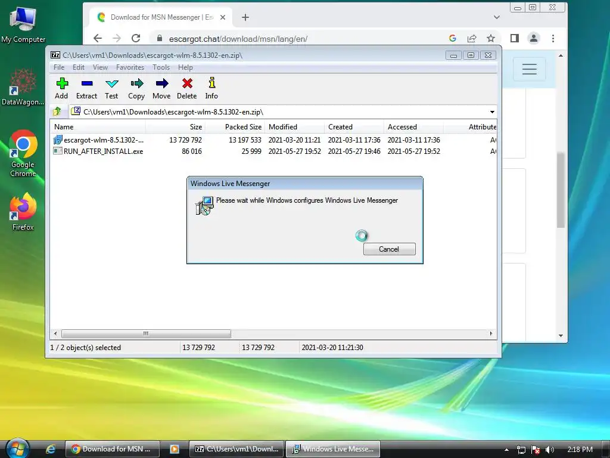Image resolution: width=610 pixels, height=458 pixels.
Task: Select the Download for MSN Messenger tab
Action: click(x=161, y=17)
